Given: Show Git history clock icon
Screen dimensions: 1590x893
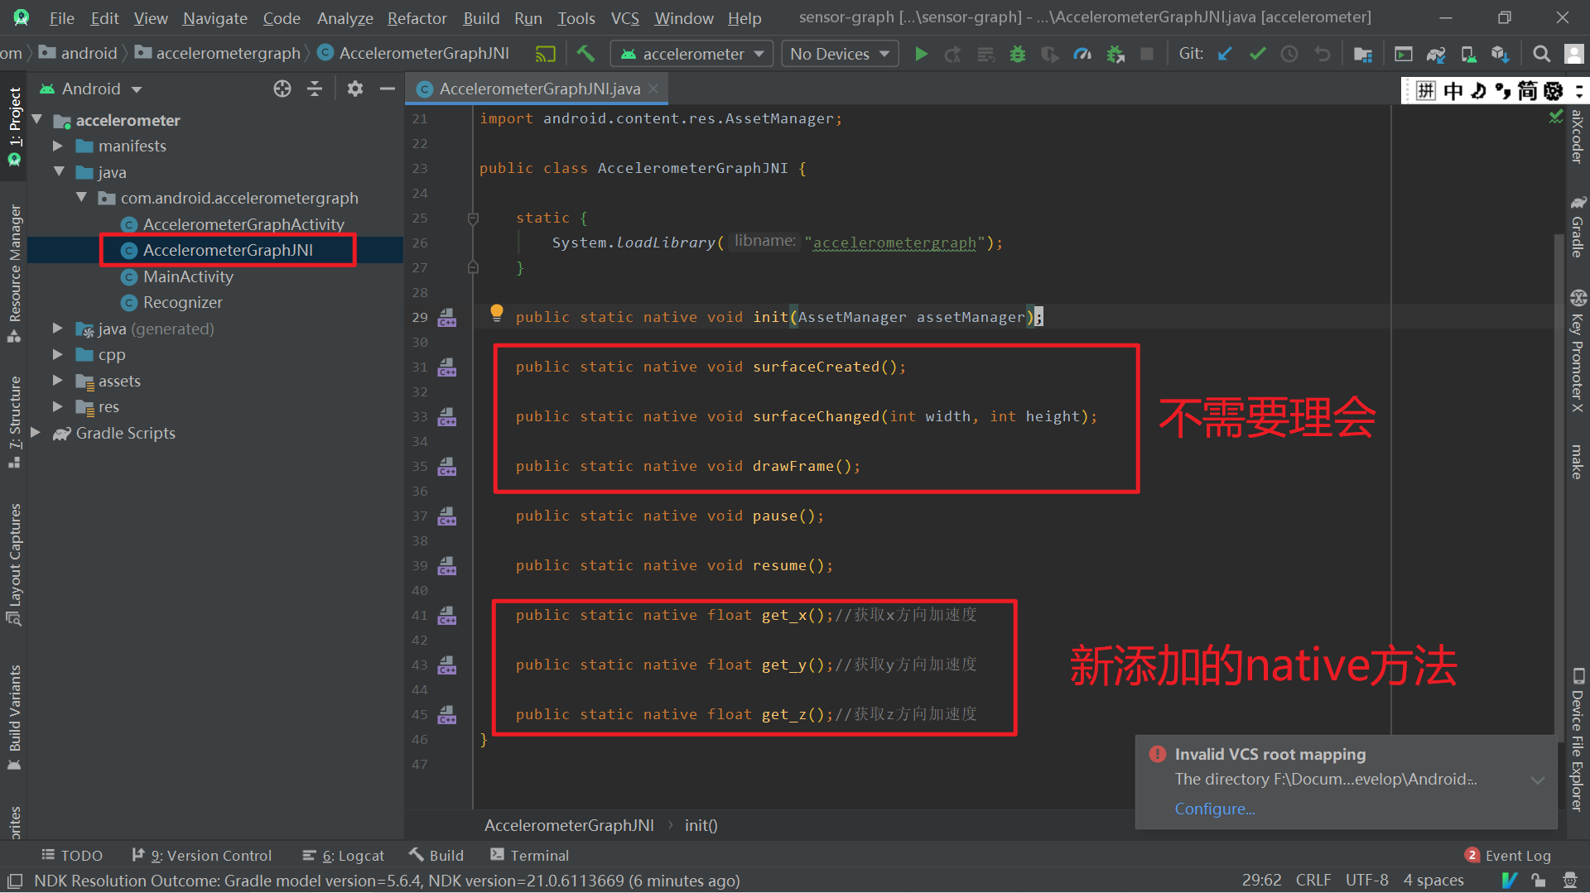Looking at the screenshot, I should click(x=1289, y=54).
